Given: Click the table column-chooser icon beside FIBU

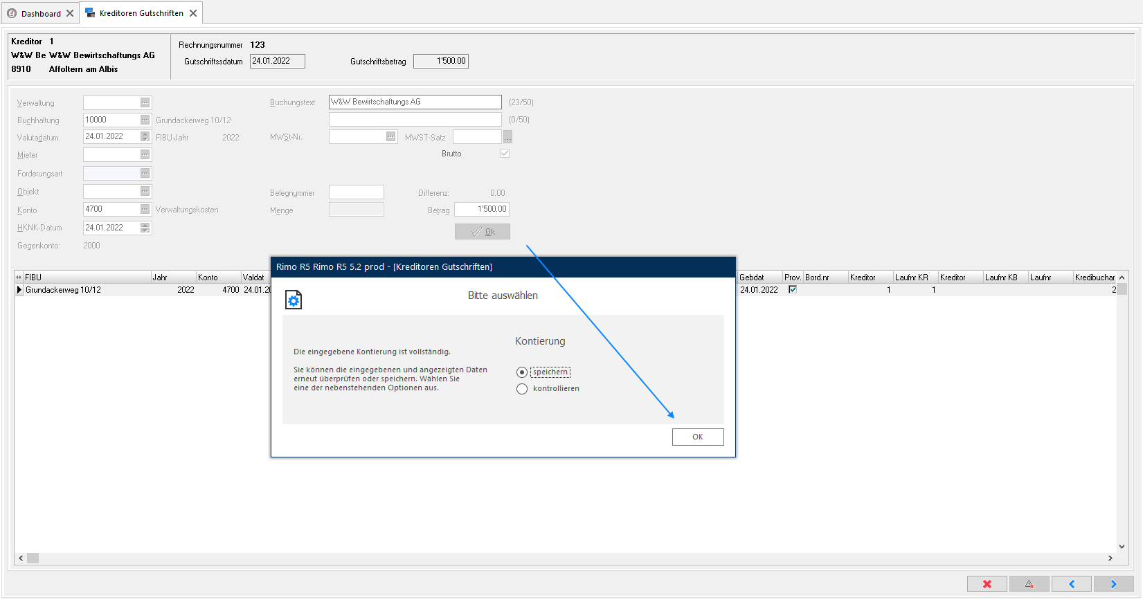Looking at the screenshot, I should click(x=19, y=278).
